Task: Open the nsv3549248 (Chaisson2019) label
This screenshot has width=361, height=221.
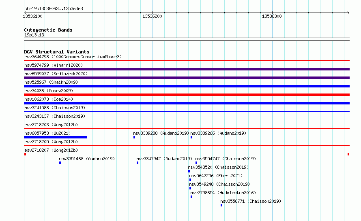Action: point(219,184)
